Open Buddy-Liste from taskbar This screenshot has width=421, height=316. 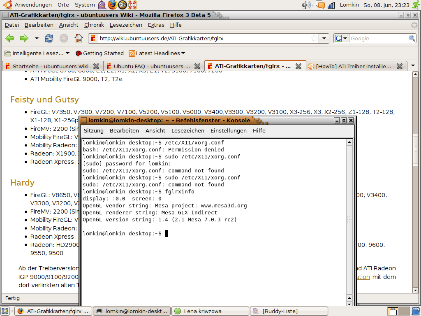(289, 311)
